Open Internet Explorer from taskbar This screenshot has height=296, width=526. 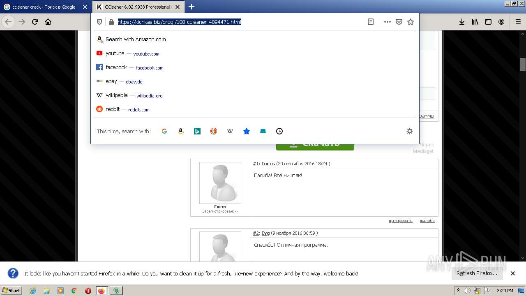[x=32, y=291]
